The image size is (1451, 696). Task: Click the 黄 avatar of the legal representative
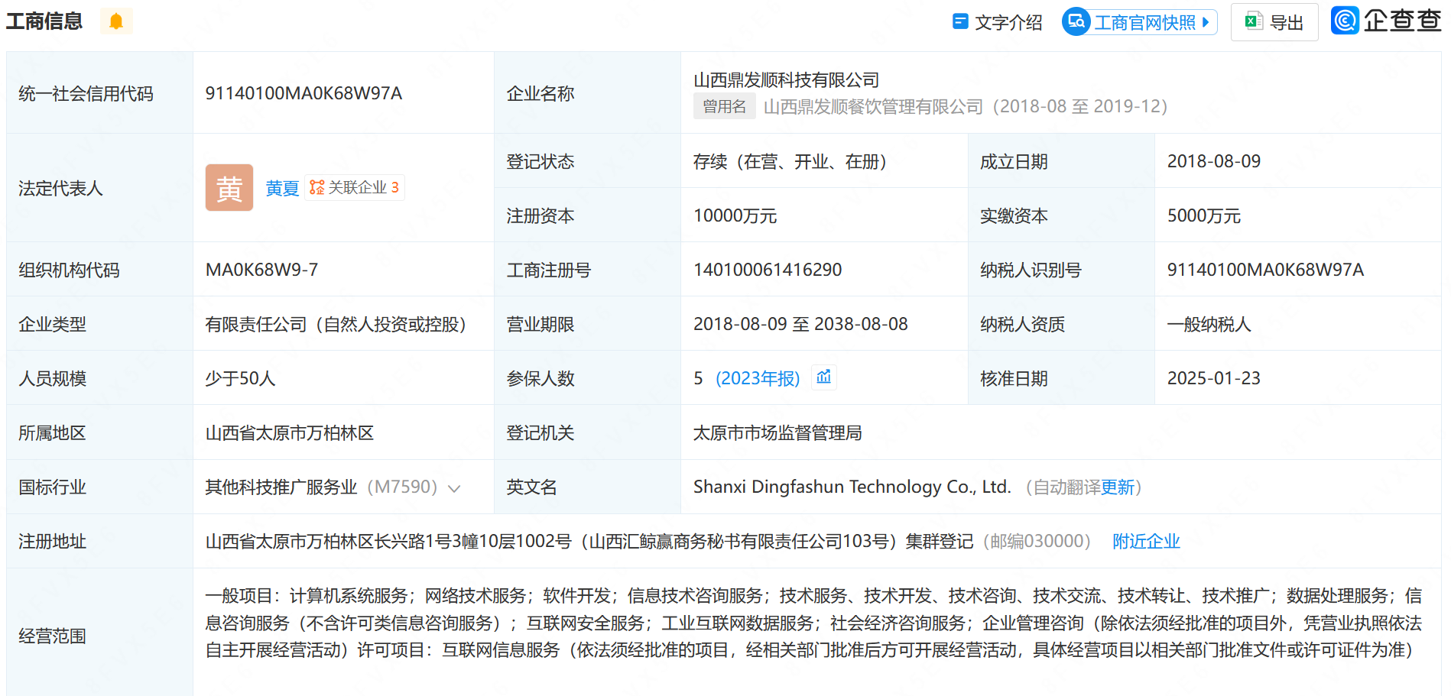coord(229,188)
